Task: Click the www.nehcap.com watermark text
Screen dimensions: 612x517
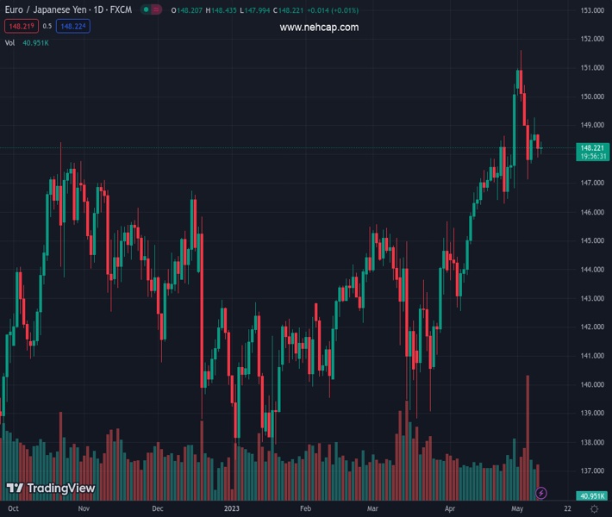Action: (319, 28)
